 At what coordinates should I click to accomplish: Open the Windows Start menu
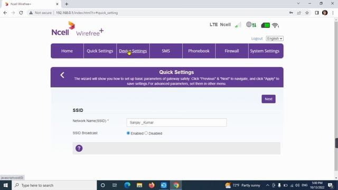click(x=6, y=185)
